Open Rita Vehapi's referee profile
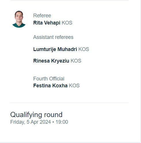Image resolution: width=141 pixels, height=143 pixels. click(47, 23)
